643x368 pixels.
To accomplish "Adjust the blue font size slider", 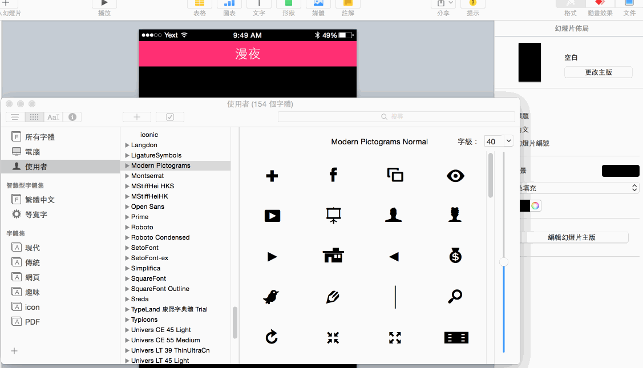I will (504, 262).
